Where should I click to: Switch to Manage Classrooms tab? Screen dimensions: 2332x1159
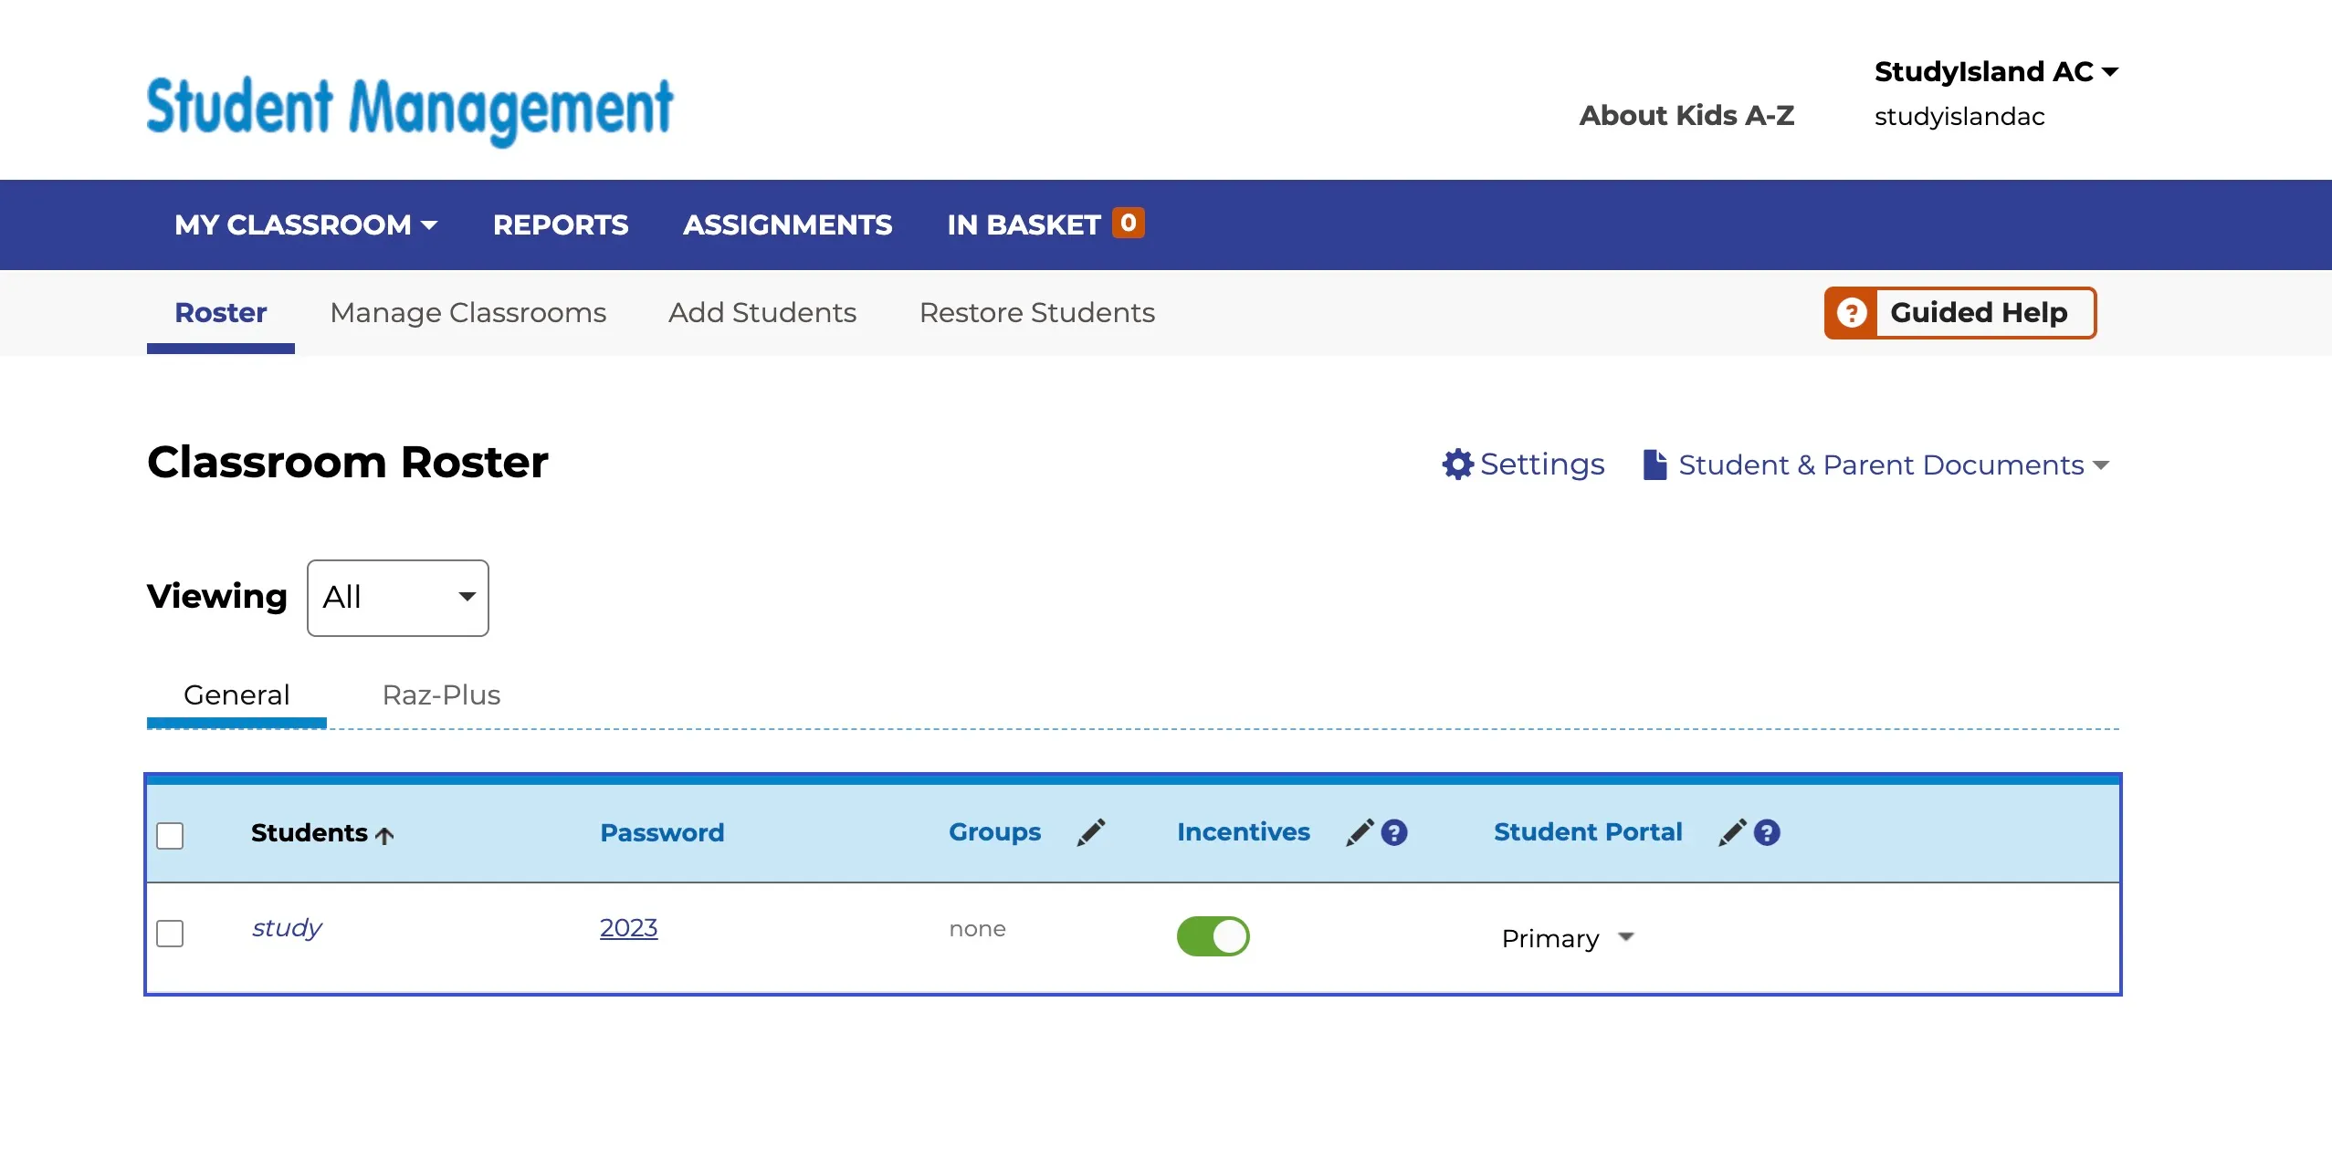click(468, 313)
